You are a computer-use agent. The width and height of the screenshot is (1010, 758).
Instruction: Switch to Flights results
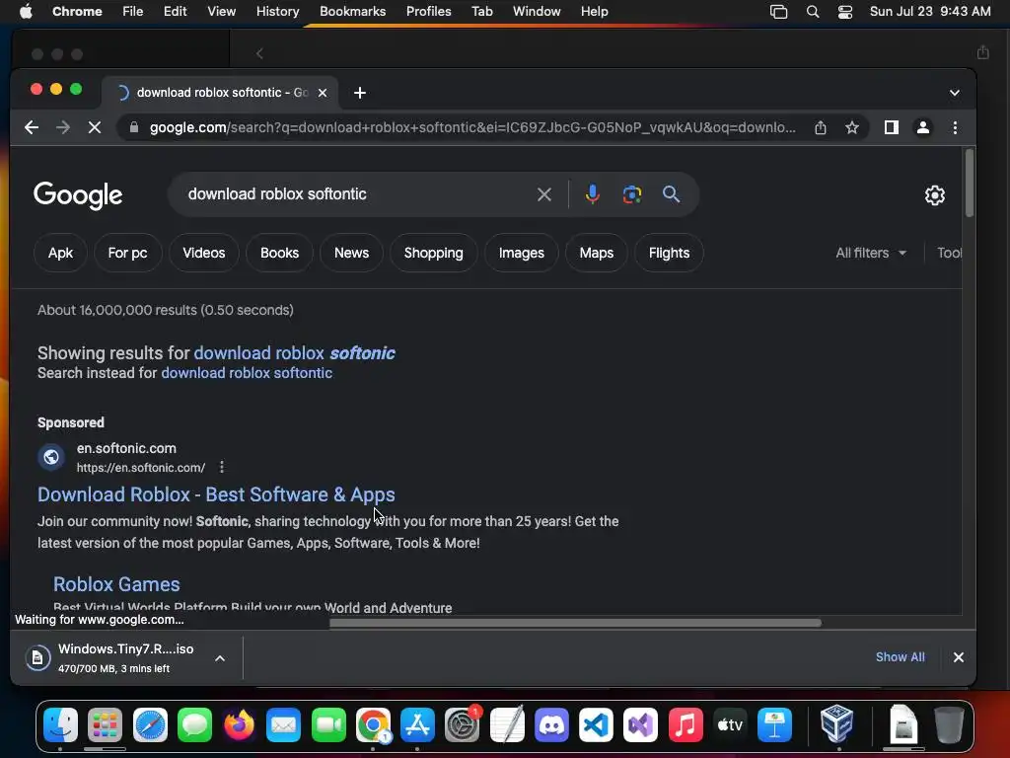click(x=670, y=253)
